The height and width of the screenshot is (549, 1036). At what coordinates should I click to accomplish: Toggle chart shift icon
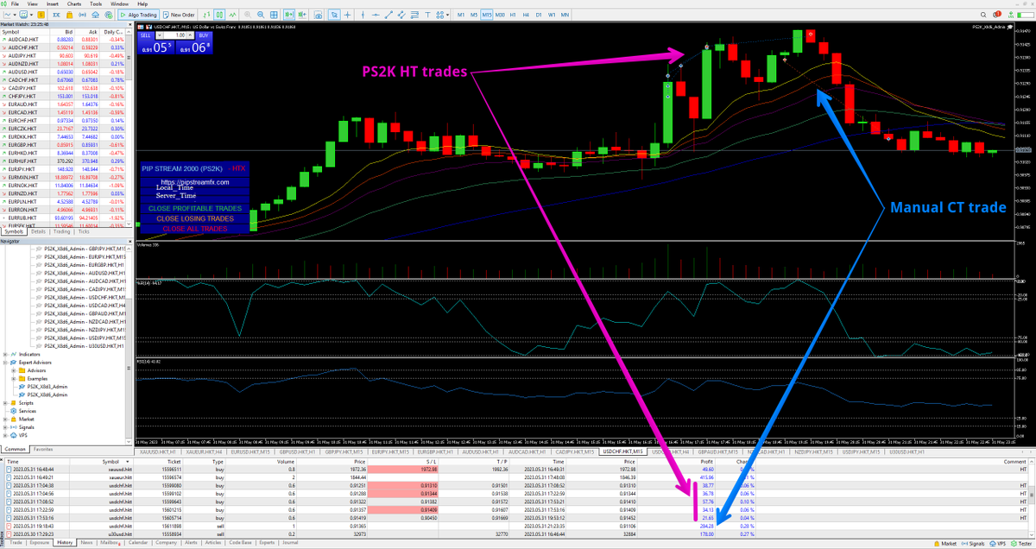(303, 15)
